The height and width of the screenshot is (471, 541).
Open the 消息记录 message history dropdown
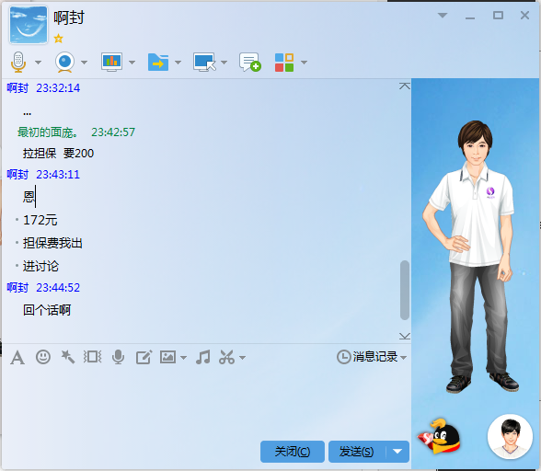[372, 357]
